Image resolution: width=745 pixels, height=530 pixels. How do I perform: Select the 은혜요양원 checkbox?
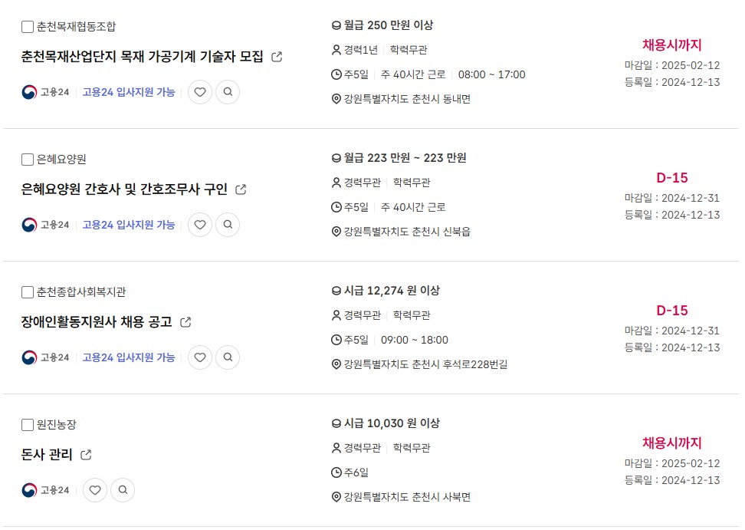click(x=28, y=160)
